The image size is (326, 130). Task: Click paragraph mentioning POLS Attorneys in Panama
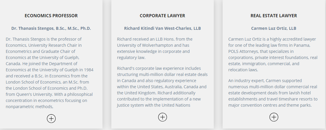(x=273, y=54)
